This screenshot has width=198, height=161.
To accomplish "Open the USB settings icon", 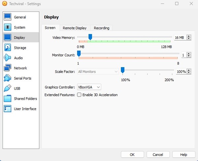I will click(7, 89).
